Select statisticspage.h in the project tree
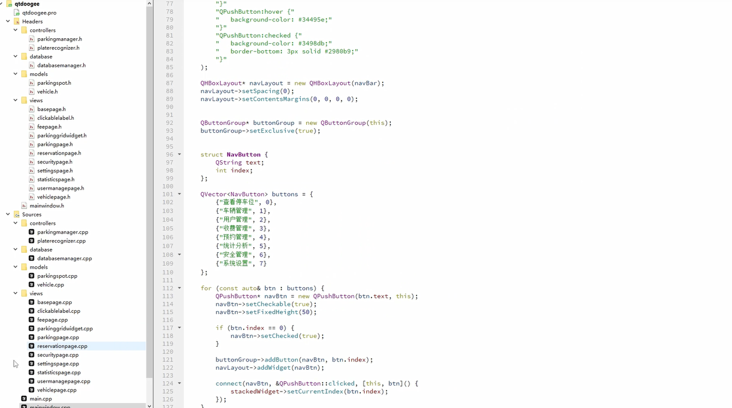732x408 pixels. click(x=56, y=179)
